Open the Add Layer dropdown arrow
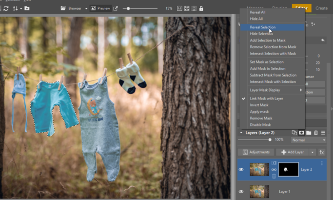The width and height of the screenshot is (333, 200). [x=313, y=152]
